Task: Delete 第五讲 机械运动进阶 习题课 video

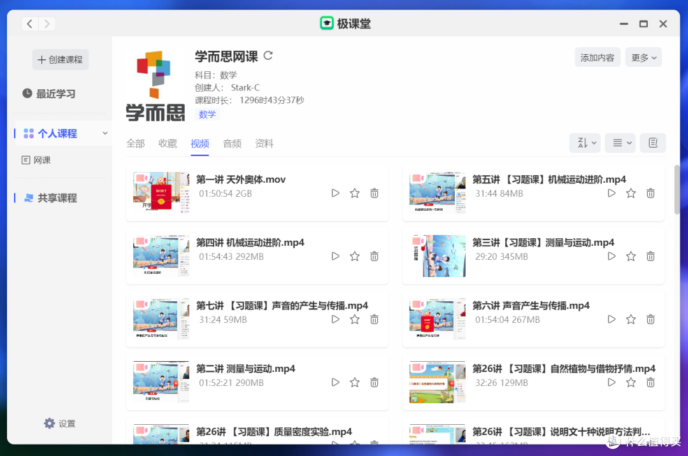Action: pos(650,193)
